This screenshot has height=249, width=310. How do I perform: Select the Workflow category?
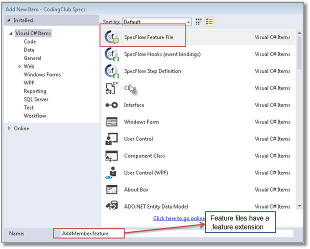[x=35, y=116]
